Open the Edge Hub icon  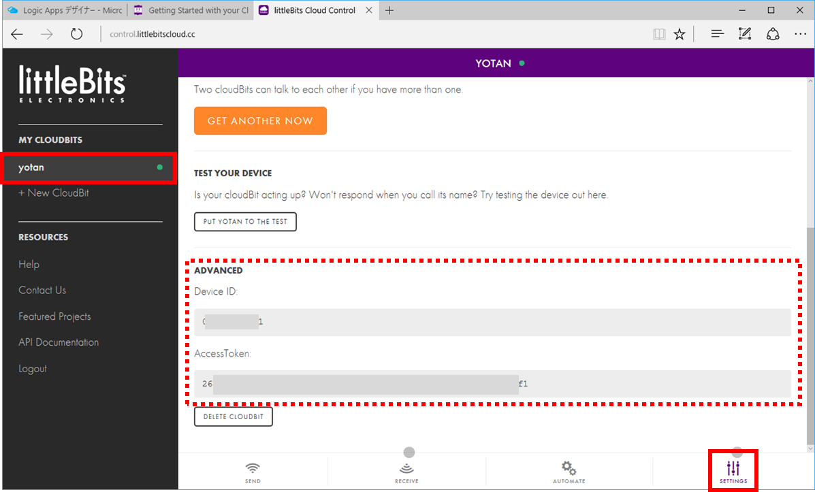(x=717, y=34)
